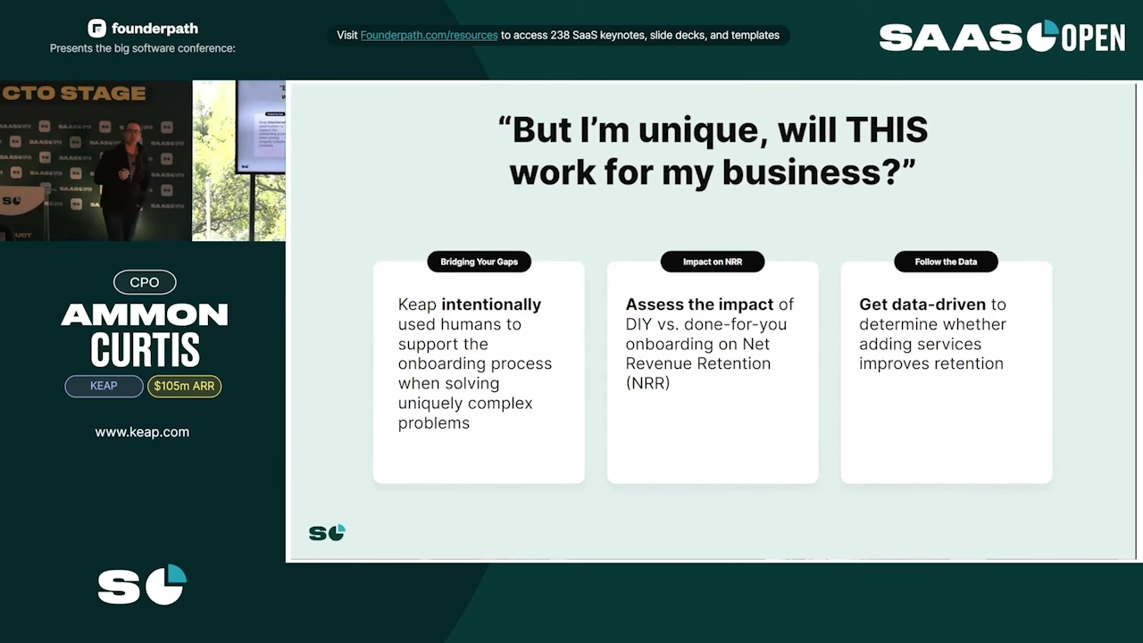This screenshot has width=1143, height=643.
Task: Click the $105m ARR badge
Action: 184,386
